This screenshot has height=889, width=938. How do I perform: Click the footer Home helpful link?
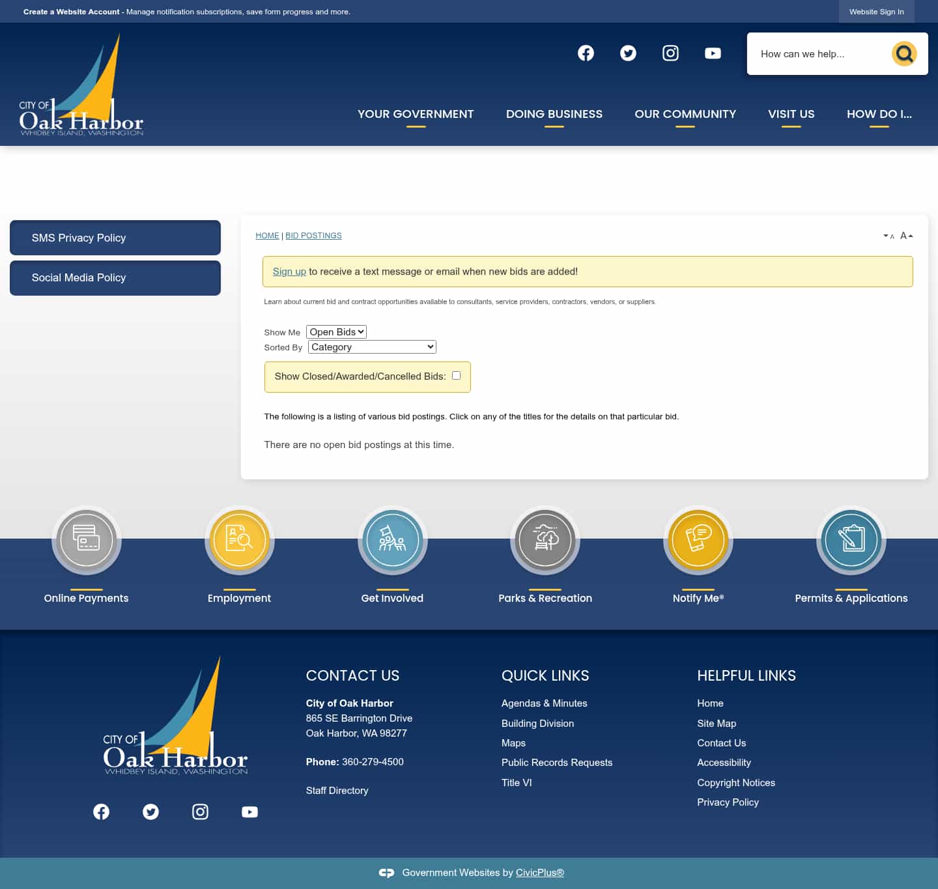(710, 703)
